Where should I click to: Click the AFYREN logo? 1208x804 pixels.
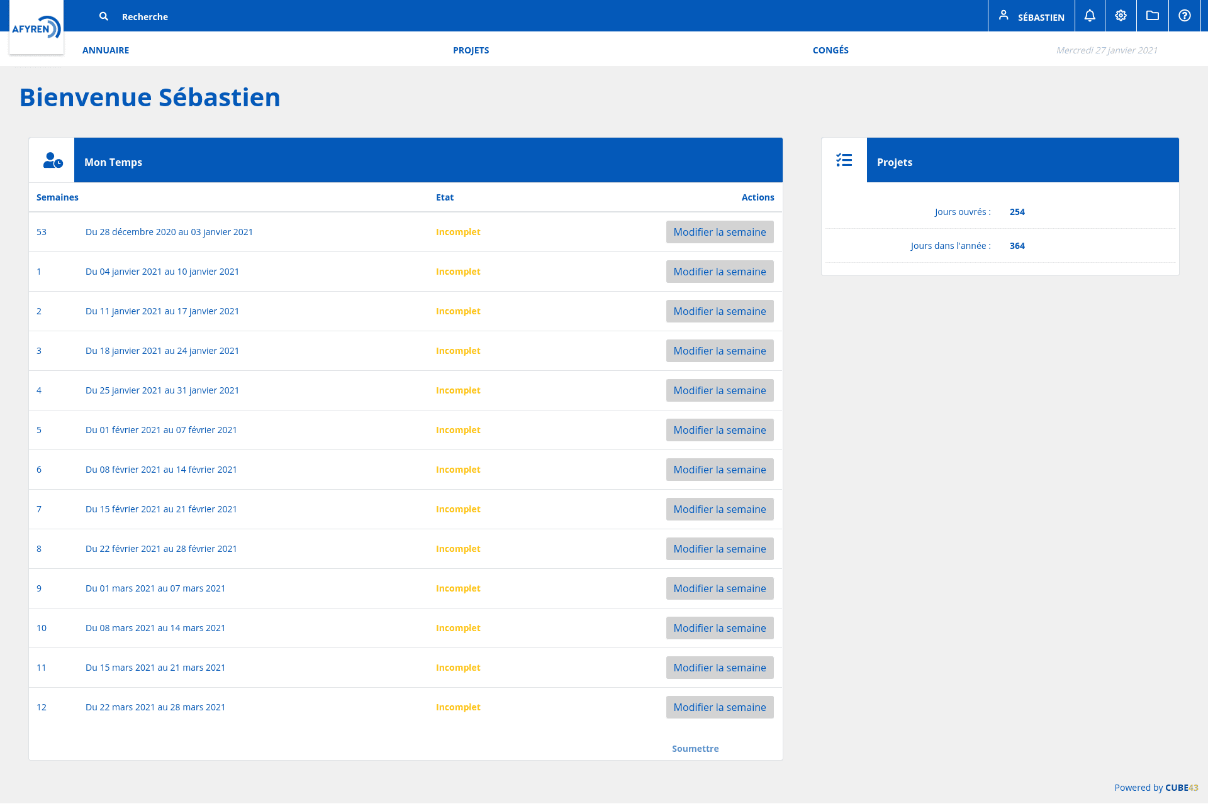(x=36, y=28)
